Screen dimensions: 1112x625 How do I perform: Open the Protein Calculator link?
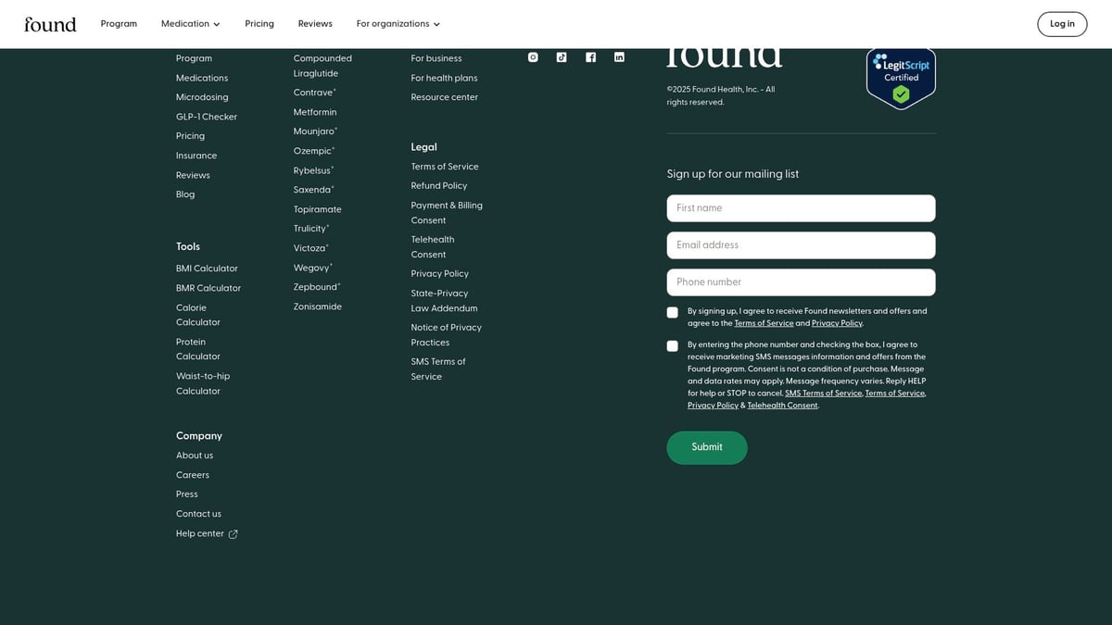tap(198, 349)
